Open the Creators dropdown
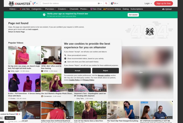This screenshot has width=183, height=123. (x=63, y=9)
